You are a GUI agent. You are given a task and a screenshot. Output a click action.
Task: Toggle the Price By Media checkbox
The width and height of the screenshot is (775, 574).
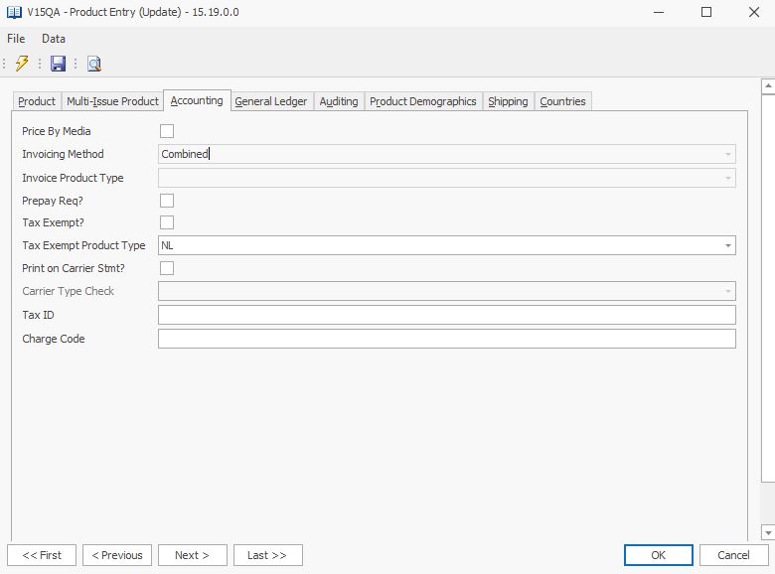(167, 131)
